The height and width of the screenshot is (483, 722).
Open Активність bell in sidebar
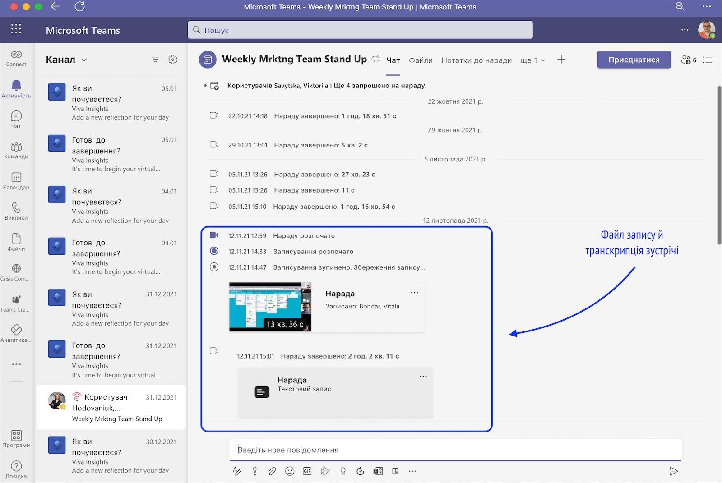(x=16, y=89)
